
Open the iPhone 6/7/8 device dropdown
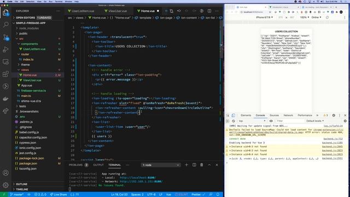[x=264, y=17]
